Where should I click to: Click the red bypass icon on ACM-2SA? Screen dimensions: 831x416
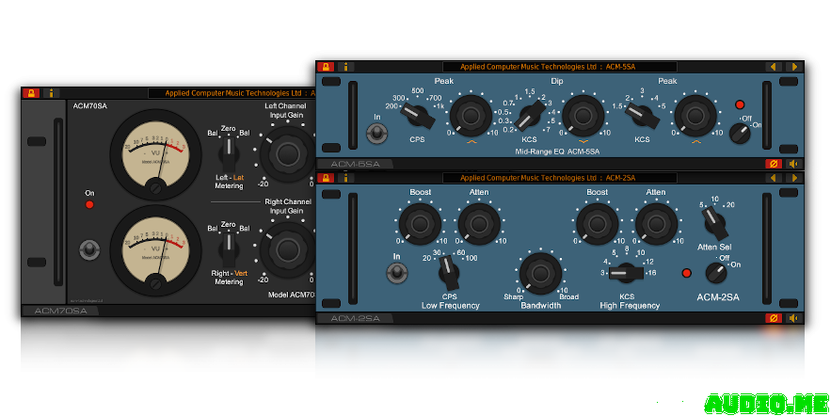[x=774, y=318]
